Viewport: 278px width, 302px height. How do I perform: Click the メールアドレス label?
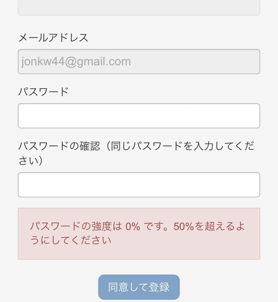53,38
